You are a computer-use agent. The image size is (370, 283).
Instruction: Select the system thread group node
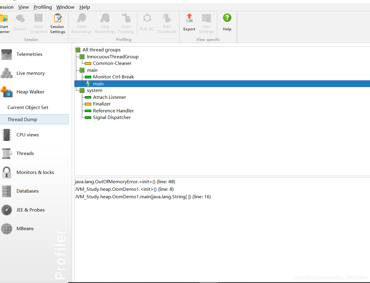(95, 90)
